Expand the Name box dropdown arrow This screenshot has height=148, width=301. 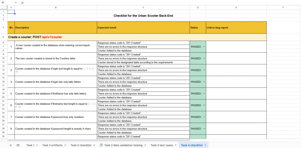point(16,3)
